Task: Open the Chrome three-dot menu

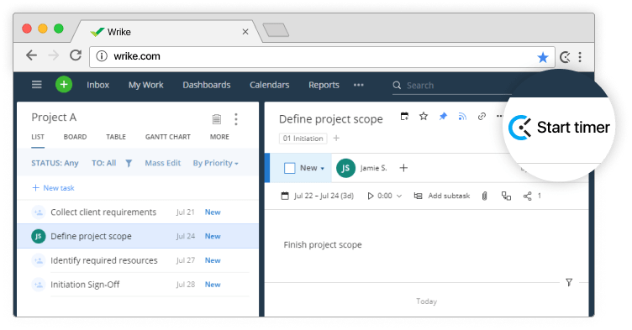Action: click(x=580, y=57)
